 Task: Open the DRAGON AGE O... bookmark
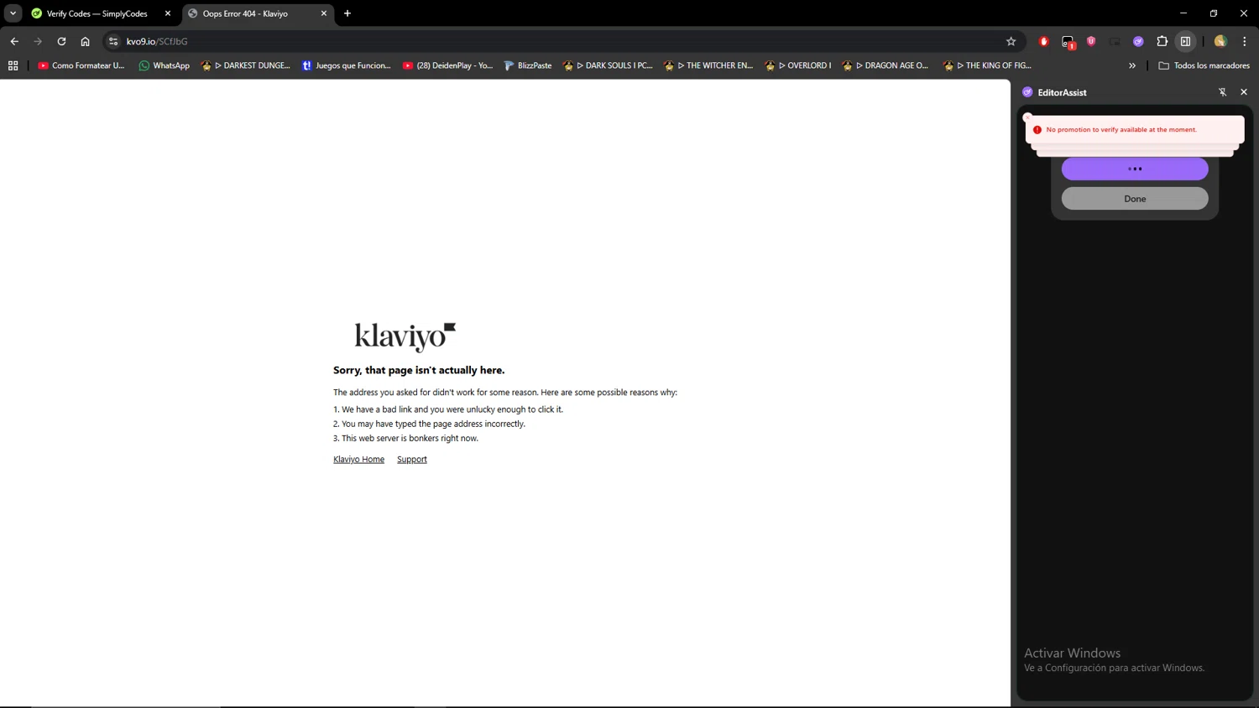coord(885,65)
